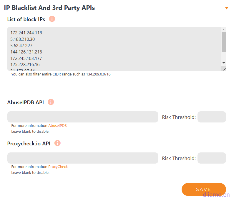Collapse the IP Blacklist section with the orange arrow

pos(226,8)
